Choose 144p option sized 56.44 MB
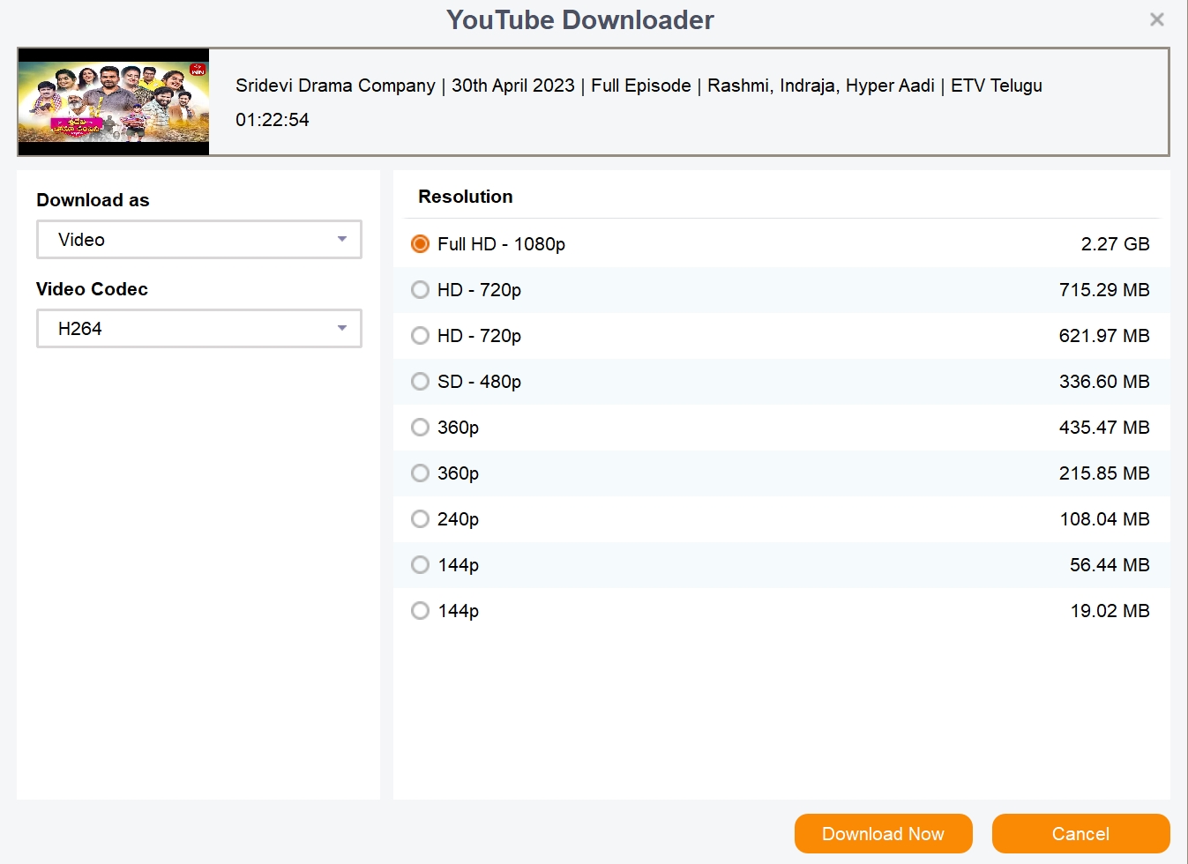The image size is (1188, 864). pyautogui.click(x=421, y=565)
